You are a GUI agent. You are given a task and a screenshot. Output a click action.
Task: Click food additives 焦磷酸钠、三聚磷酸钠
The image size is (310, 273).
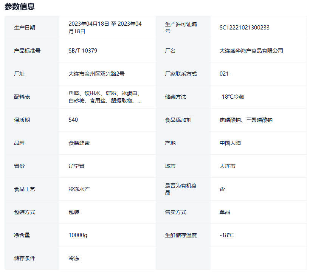(x=246, y=120)
